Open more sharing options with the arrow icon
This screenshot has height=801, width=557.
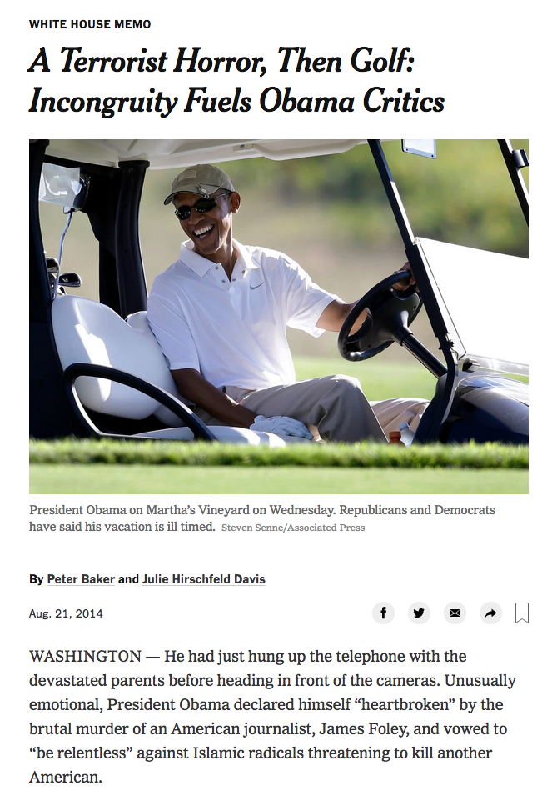[490, 613]
